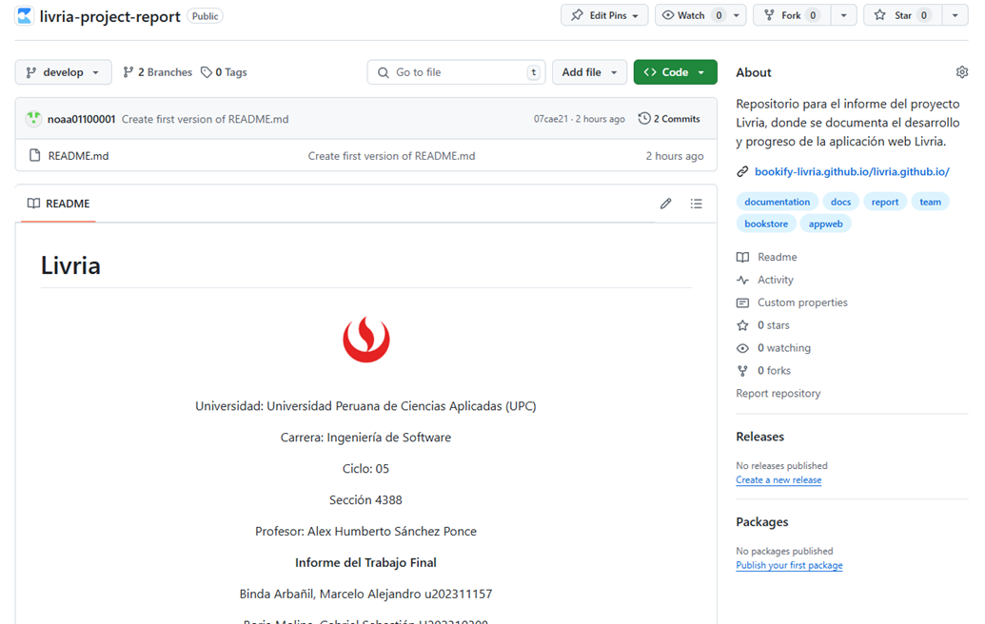Image resolution: width=985 pixels, height=624 pixels.
Task: Click the UPC red flame logo
Action: [x=366, y=340]
